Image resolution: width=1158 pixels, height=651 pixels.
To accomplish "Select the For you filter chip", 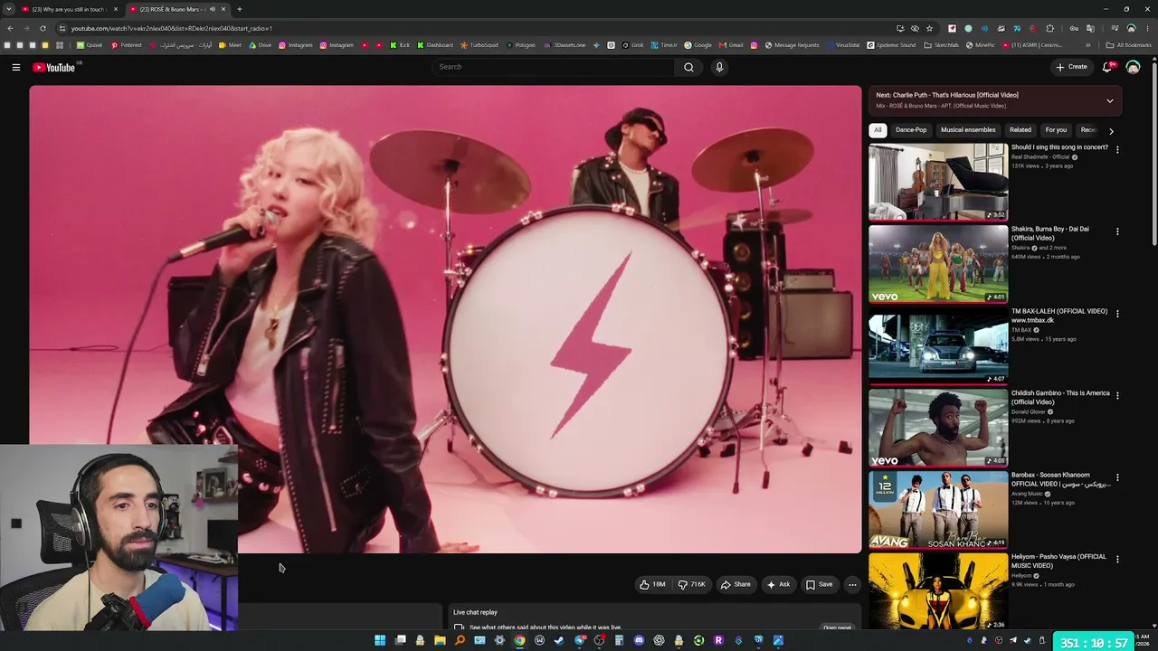I will click(x=1056, y=130).
